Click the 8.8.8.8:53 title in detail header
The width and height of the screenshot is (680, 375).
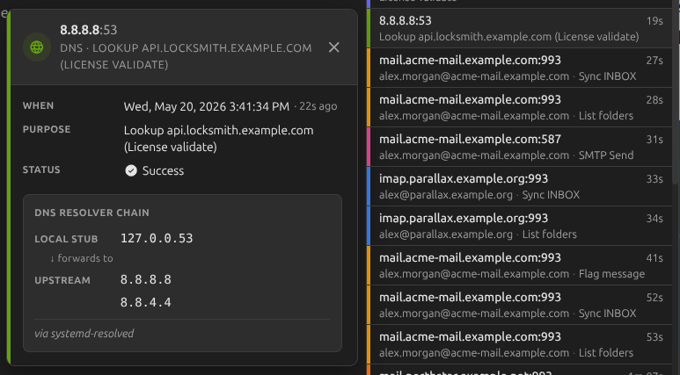(89, 30)
